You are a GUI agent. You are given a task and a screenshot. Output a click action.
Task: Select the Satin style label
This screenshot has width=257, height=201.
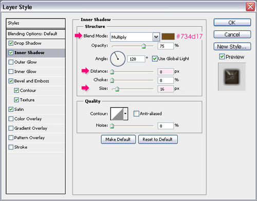point(19,109)
